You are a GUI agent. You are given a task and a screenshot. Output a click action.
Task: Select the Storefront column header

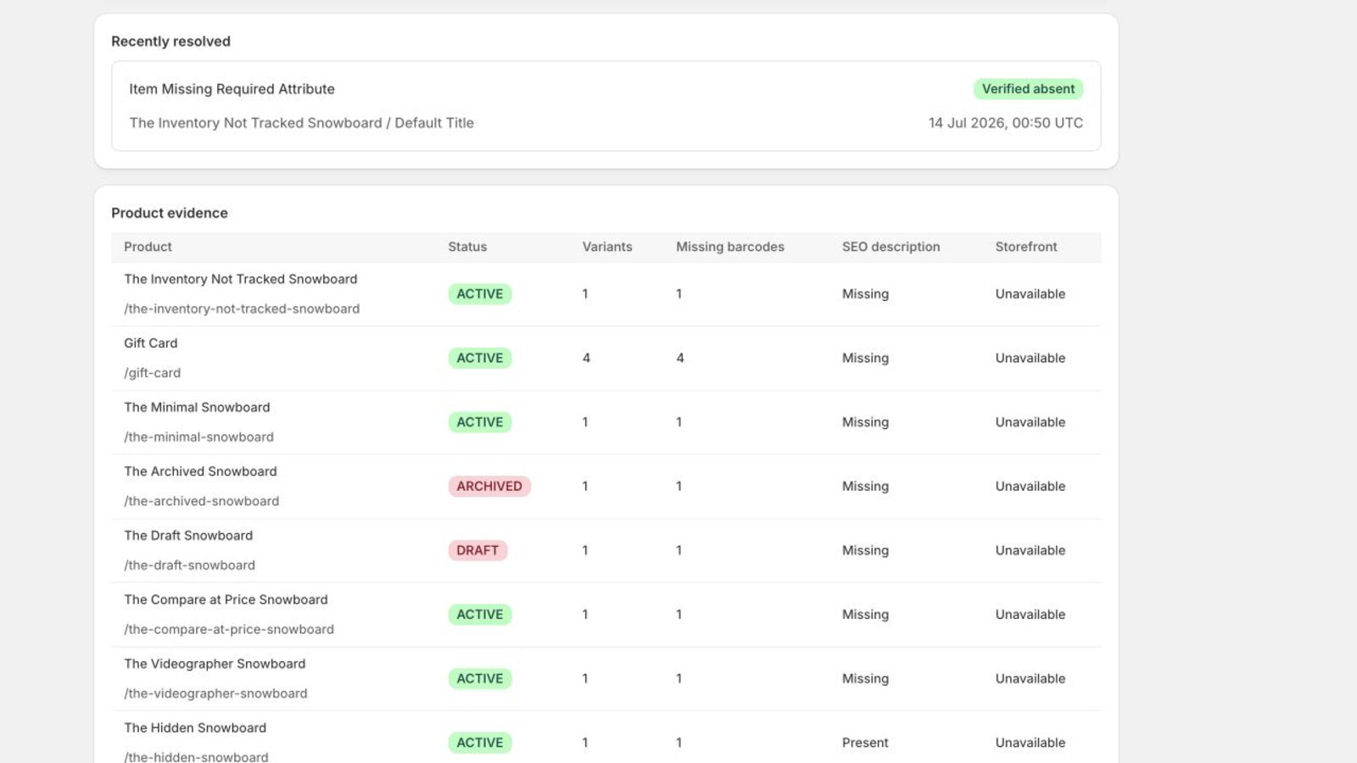point(1026,247)
